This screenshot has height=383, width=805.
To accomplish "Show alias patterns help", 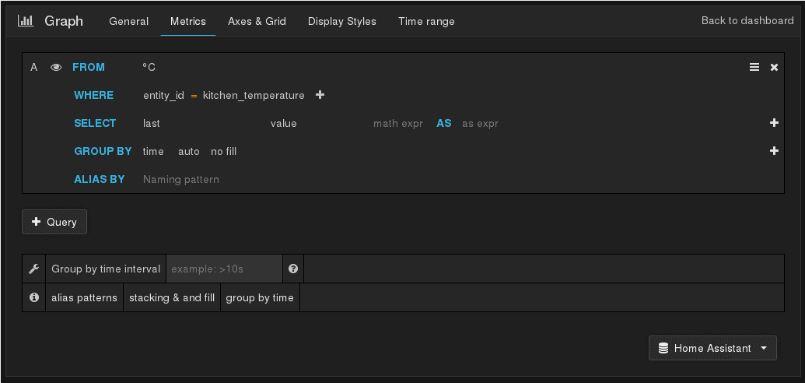I will pos(84,297).
